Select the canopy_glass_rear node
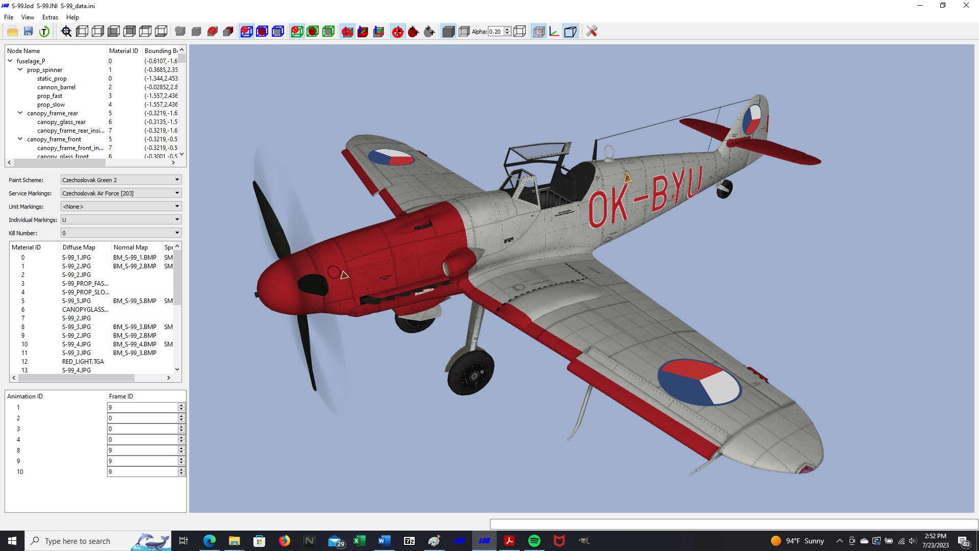979x551 pixels. pyautogui.click(x=61, y=122)
